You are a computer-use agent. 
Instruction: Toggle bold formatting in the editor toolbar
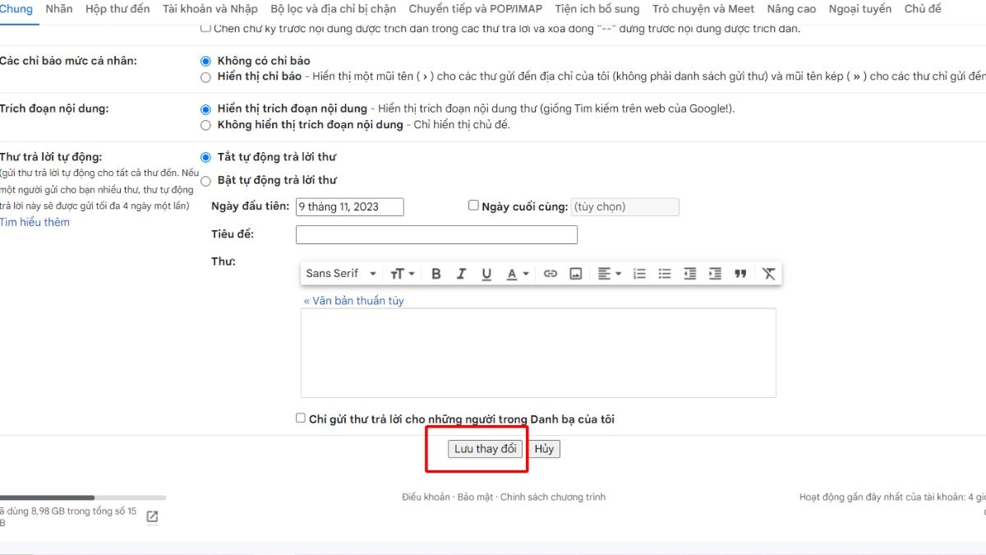pyautogui.click(x=436, y=274)
